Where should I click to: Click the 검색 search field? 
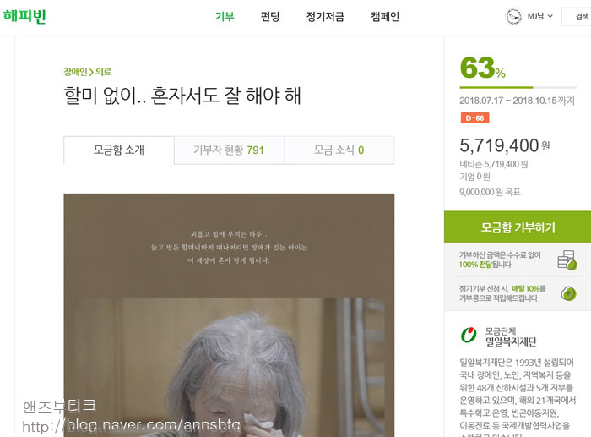577,17
